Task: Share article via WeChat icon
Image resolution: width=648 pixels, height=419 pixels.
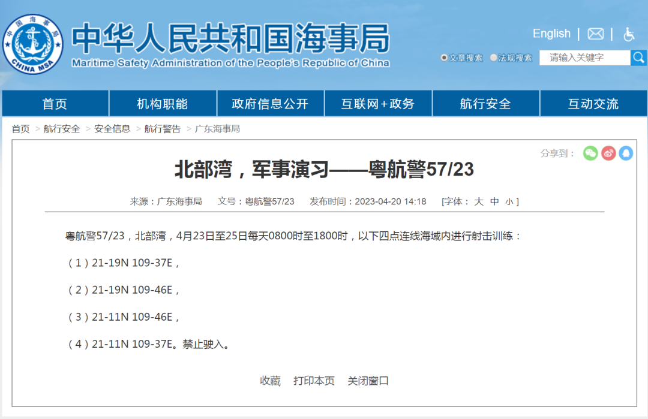Action: [x=590, y=153]
